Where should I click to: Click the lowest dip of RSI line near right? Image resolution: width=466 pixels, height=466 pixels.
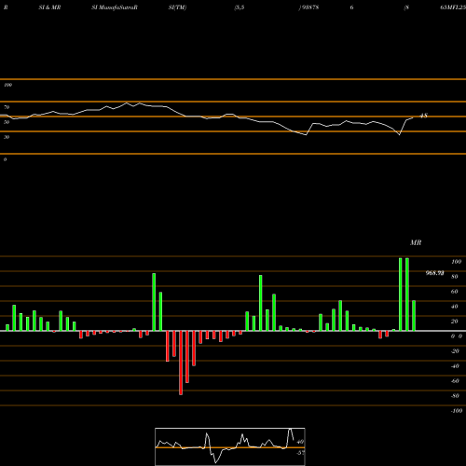click(x=400, y=134)
